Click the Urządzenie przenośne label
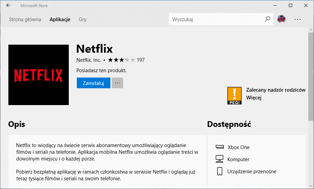Viewport: 314px width, 189px height. 252,172
